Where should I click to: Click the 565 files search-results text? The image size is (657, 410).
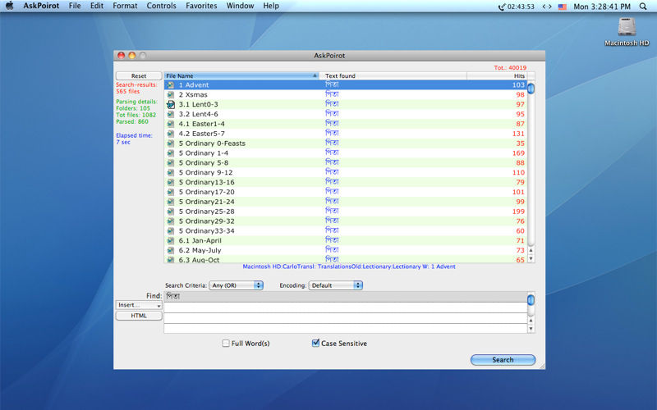point(128,91)
